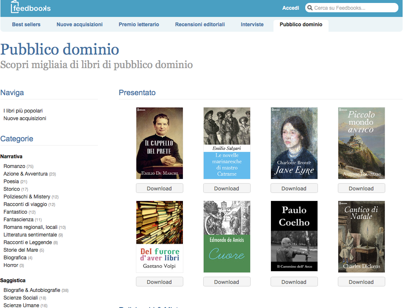Click the magnifier icon in search box
Viewport: 406px width, 308px height.
(310, 8)
